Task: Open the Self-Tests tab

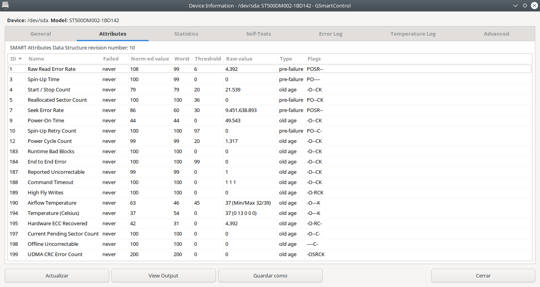Action: [259, 34]
